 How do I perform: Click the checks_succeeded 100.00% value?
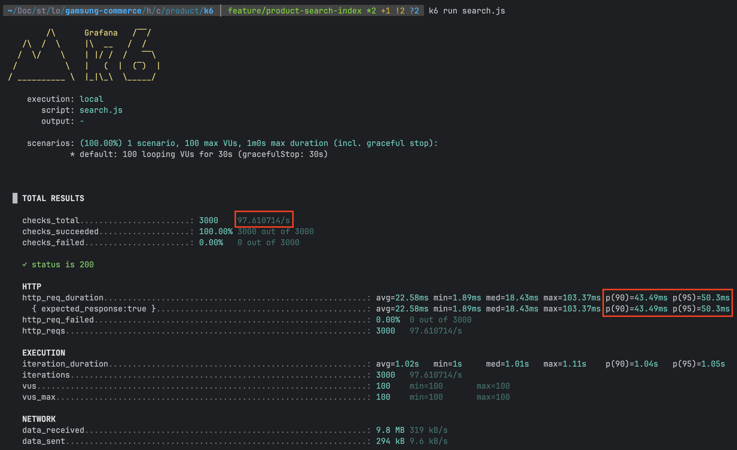point(216,231)
